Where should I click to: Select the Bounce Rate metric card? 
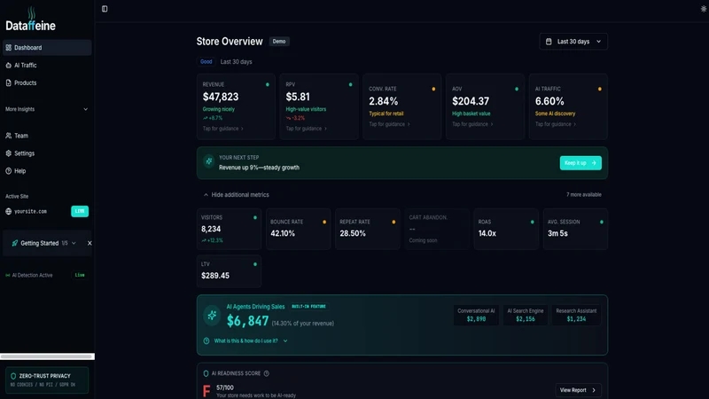[299, 229]
